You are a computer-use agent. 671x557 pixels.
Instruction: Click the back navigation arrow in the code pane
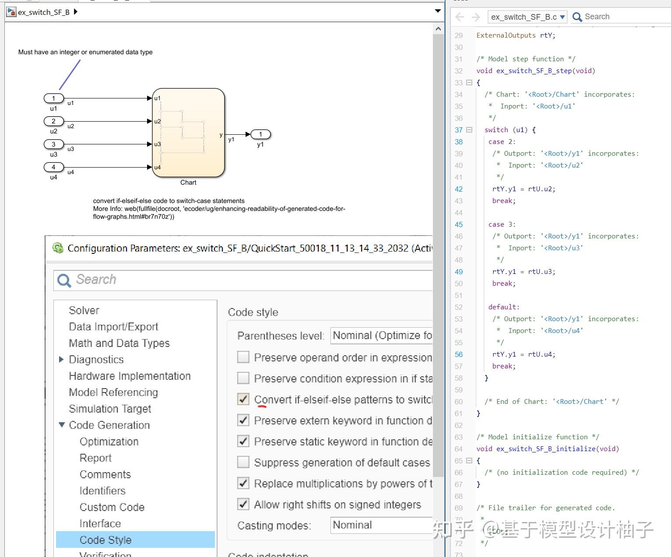(459, 17)
